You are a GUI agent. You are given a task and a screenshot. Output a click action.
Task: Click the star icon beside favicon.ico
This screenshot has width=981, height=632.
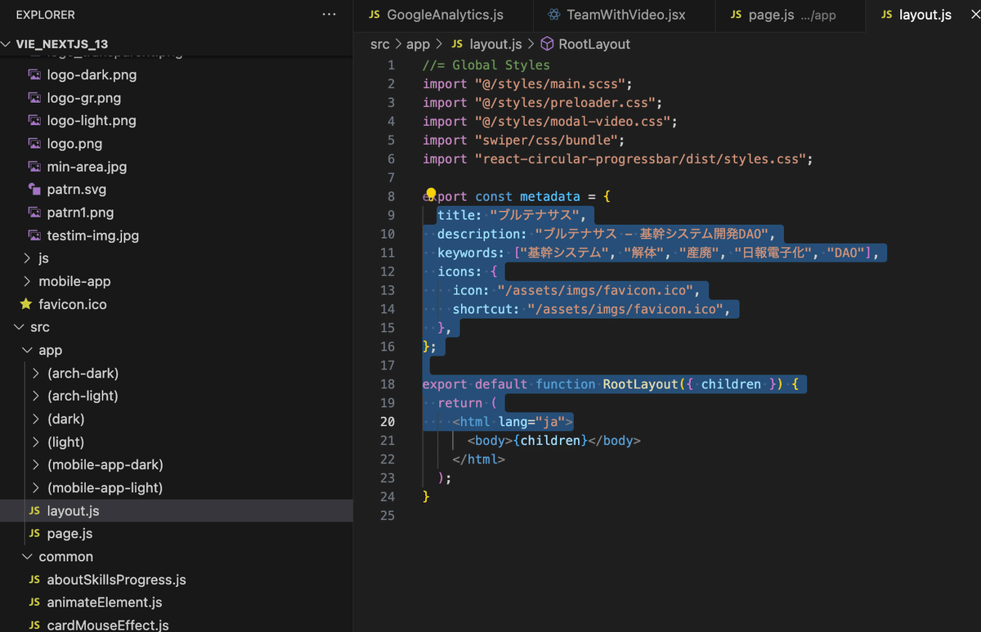point(25,304)
